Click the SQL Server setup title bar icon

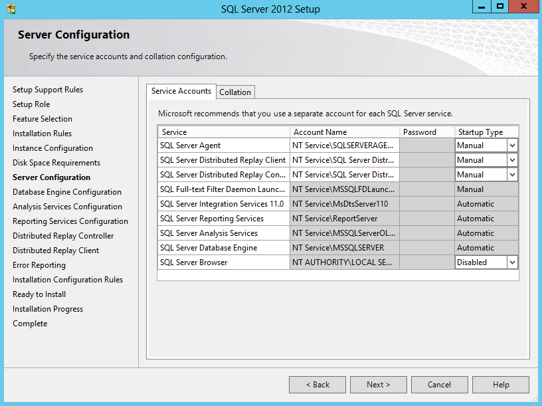11,9
